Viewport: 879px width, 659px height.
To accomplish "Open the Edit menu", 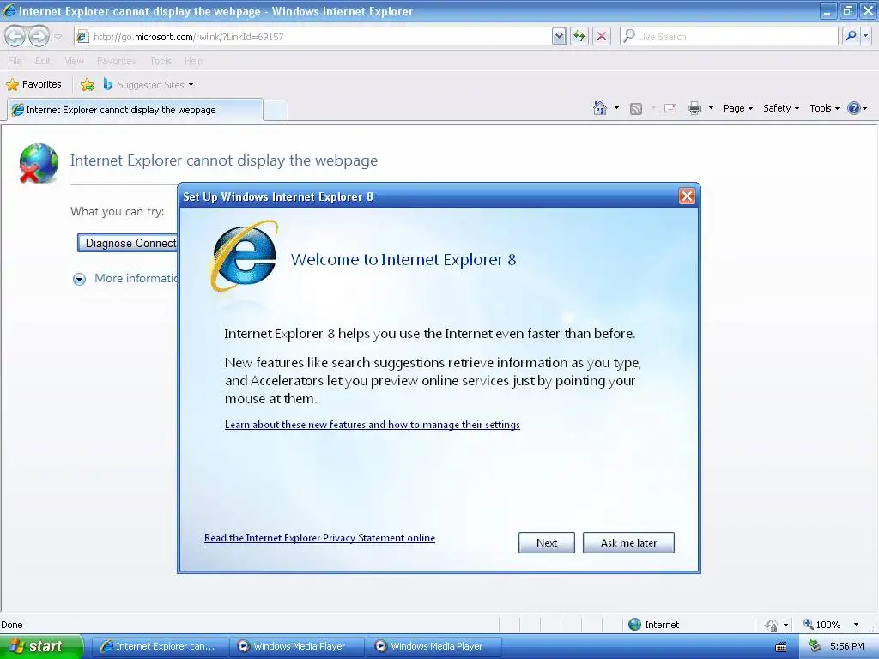I will [x=43, y=61].
